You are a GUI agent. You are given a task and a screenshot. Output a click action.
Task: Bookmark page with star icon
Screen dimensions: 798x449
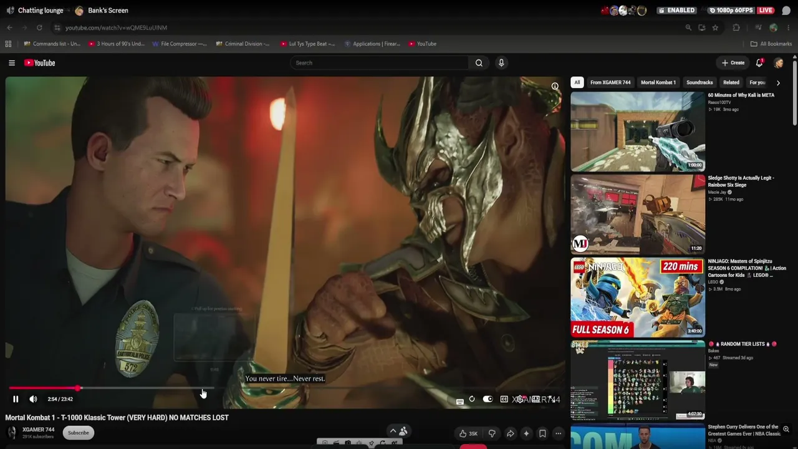click(715, 27)
